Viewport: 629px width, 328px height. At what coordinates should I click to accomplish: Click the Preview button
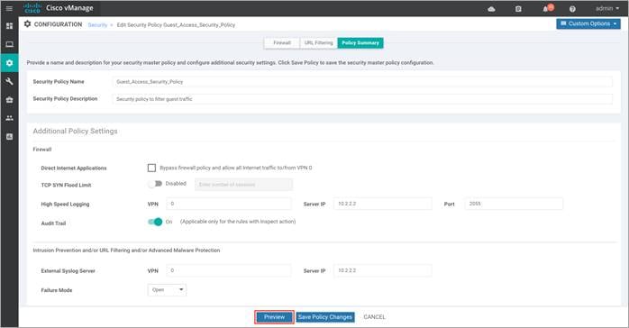tap(274, 317)
